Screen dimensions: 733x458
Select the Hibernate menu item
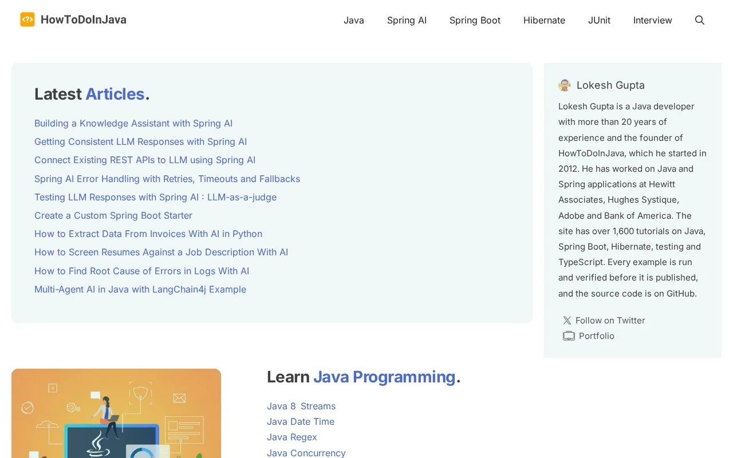544,20
